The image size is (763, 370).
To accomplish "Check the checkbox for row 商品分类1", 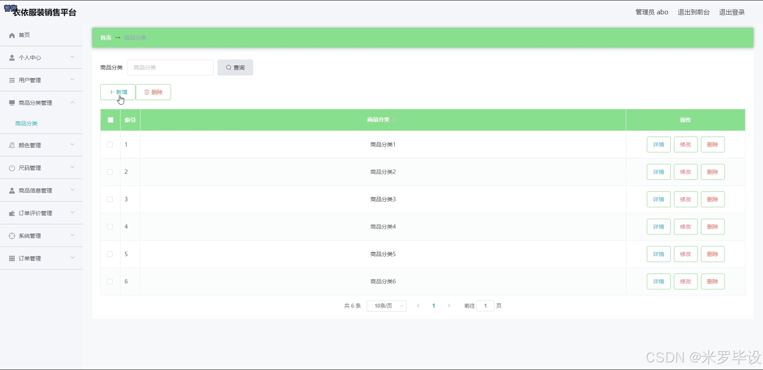I will point(110,145).
